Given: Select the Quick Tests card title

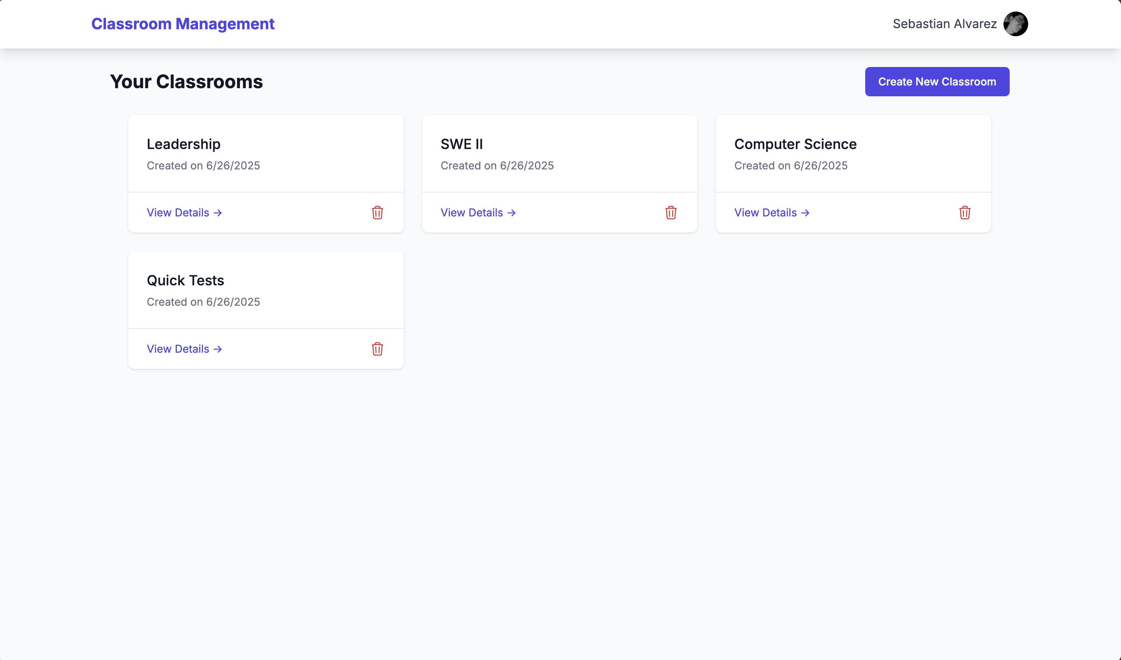Looking at the screenshot, I should pos(186,281).
